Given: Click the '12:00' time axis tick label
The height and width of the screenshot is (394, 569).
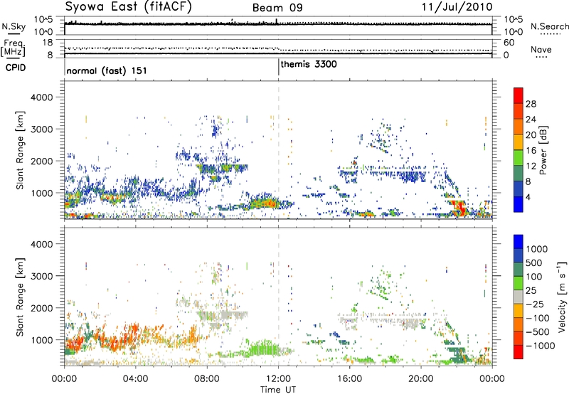Looking at the screenshot, I should point(278,379).
